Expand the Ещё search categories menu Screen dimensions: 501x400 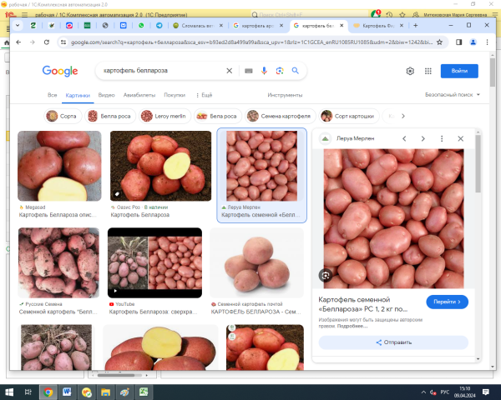(x=204, y=95)
